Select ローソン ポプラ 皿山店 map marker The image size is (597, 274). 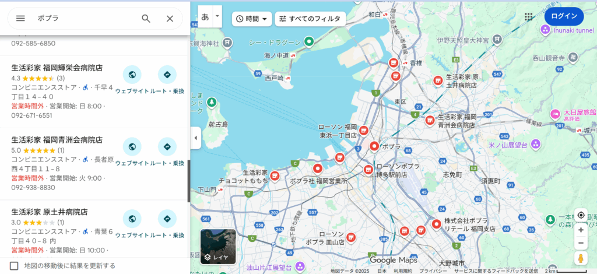(x=350, y=237)
